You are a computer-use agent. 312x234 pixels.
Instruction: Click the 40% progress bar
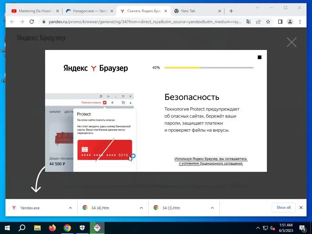209,68
